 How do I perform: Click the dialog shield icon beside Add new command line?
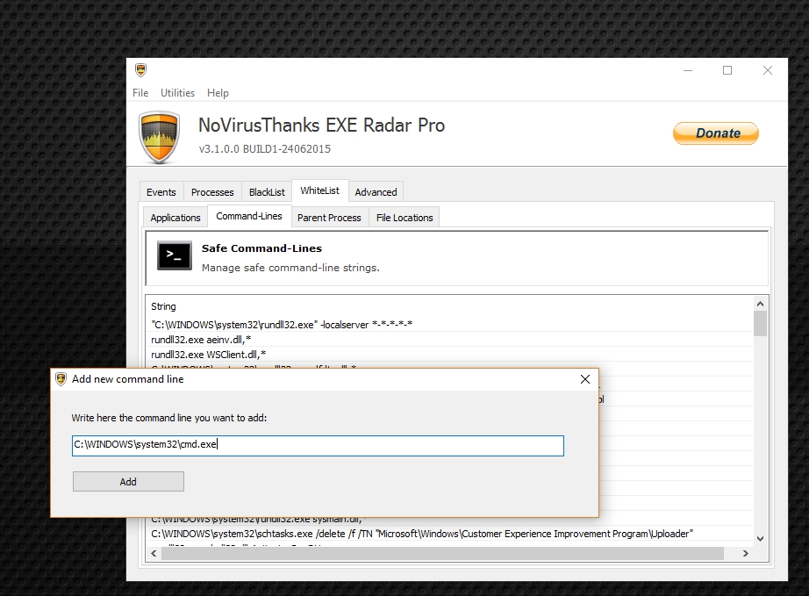61,379
